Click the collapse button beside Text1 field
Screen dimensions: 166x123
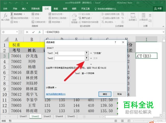click(86, 53)
